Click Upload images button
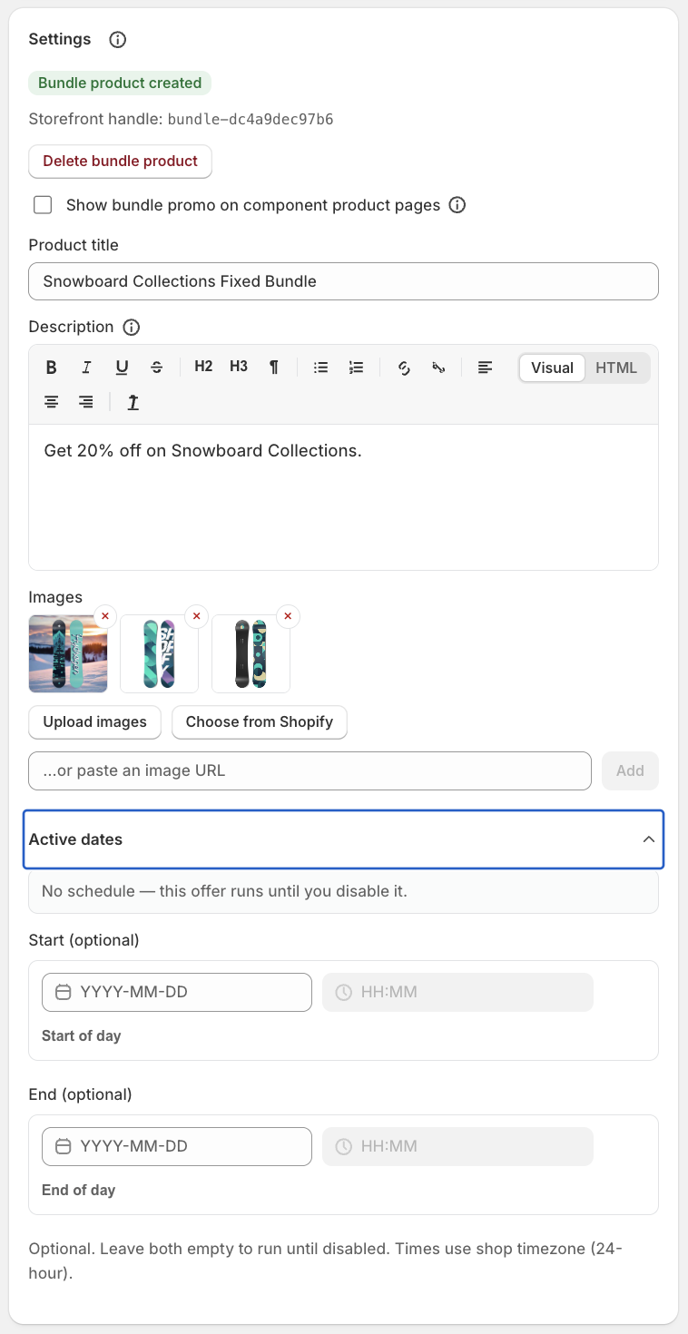 click(94, 721)
